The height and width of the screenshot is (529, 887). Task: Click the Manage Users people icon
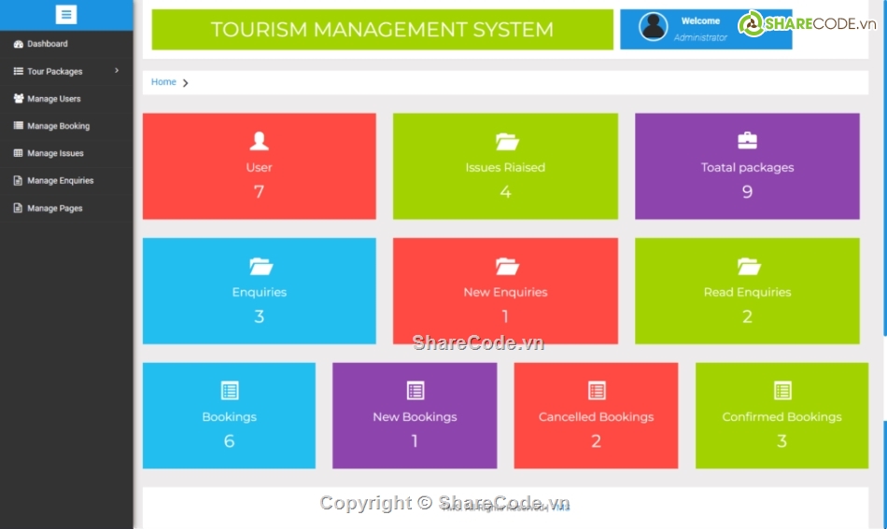click(18, 98)
